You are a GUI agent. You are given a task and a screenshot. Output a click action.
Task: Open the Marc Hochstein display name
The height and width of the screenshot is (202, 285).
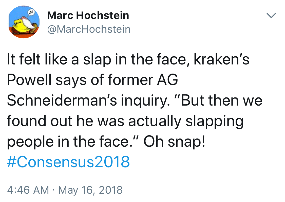click(88, 16)
